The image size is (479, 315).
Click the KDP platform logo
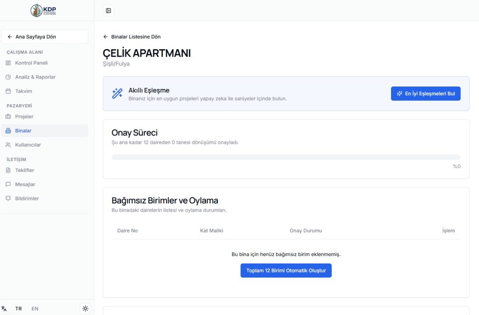pos(44,10)
